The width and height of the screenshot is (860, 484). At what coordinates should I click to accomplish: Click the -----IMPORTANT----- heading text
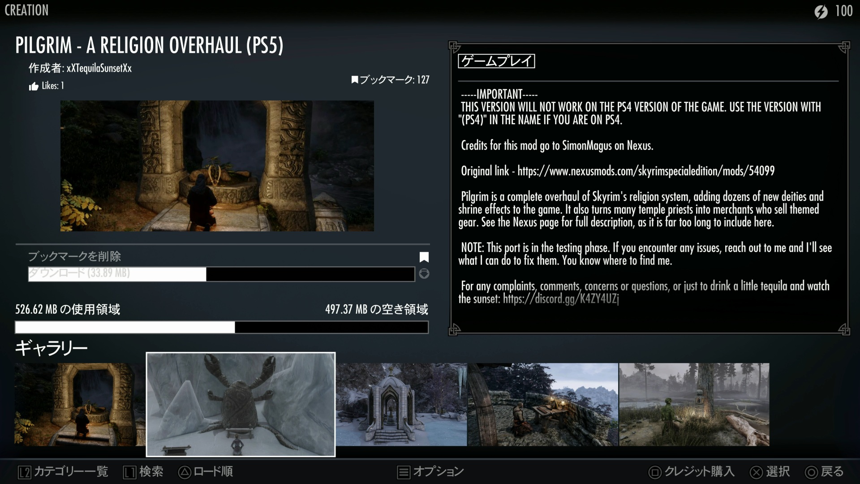coord(499,94)
